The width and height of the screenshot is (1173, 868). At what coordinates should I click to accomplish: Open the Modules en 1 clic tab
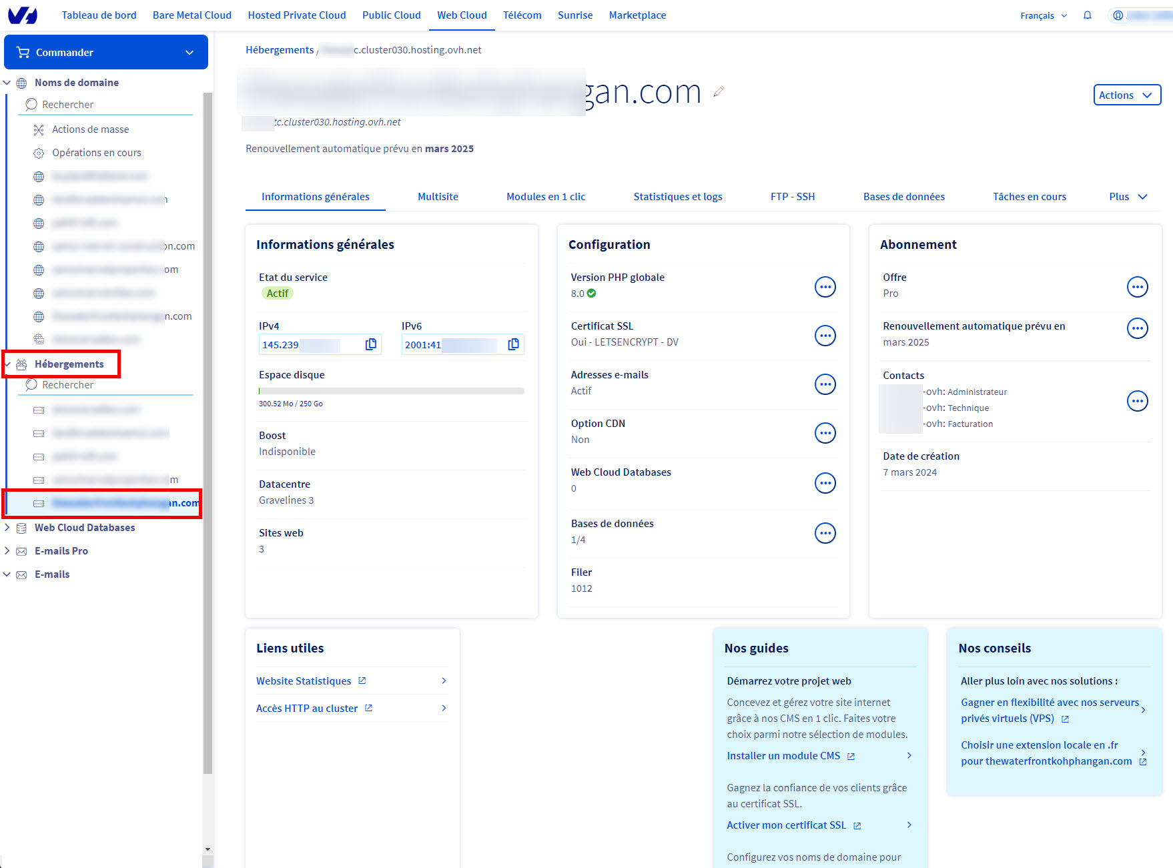tap(546, 197)
